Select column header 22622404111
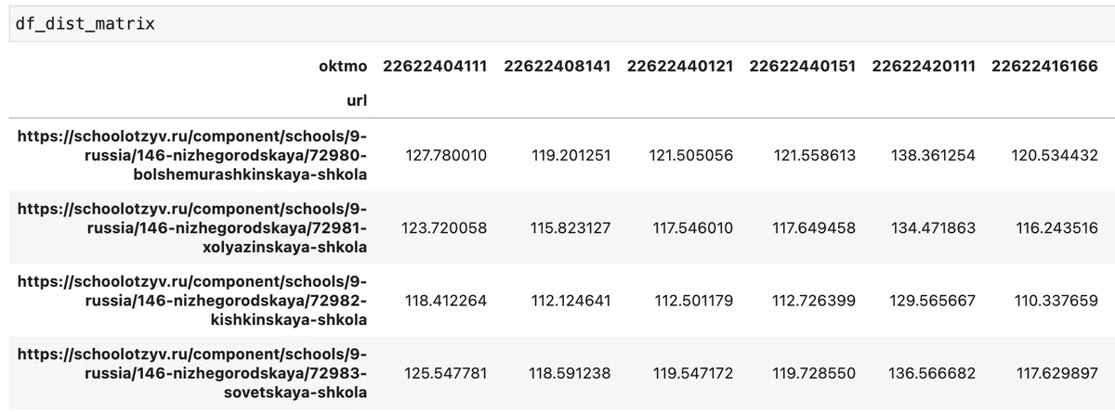Image resolution: width=1115 pixels, height=412 pixels. click(x=434, y=66)
